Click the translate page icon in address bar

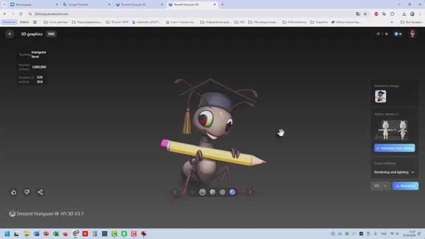(x=358, y=14)
